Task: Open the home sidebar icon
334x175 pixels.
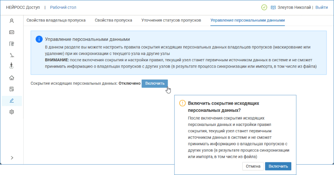Action: point(12,78)
